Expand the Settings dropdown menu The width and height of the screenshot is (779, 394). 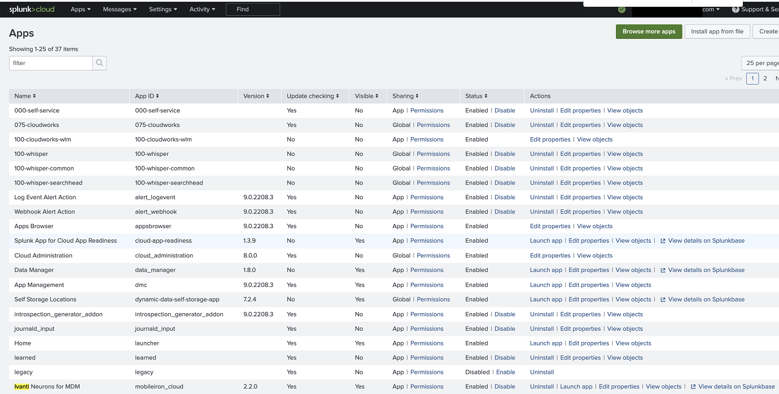point(163,10)
